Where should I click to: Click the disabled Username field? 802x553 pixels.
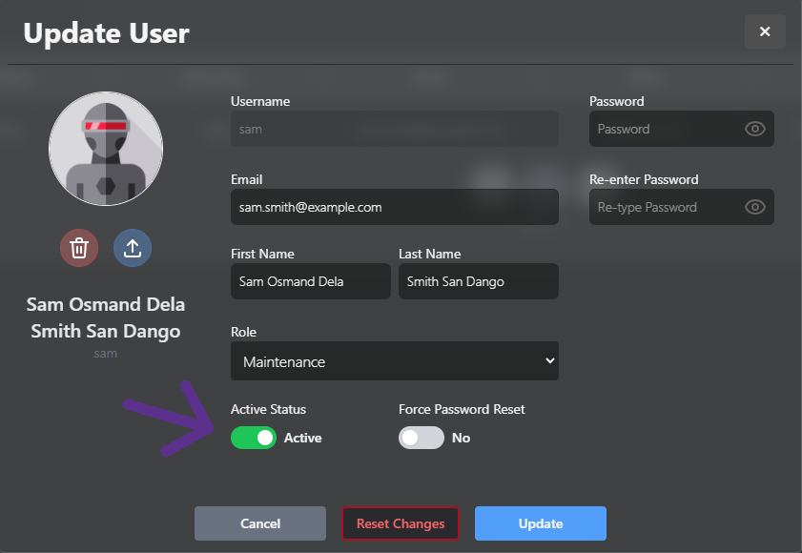[394, 129]
